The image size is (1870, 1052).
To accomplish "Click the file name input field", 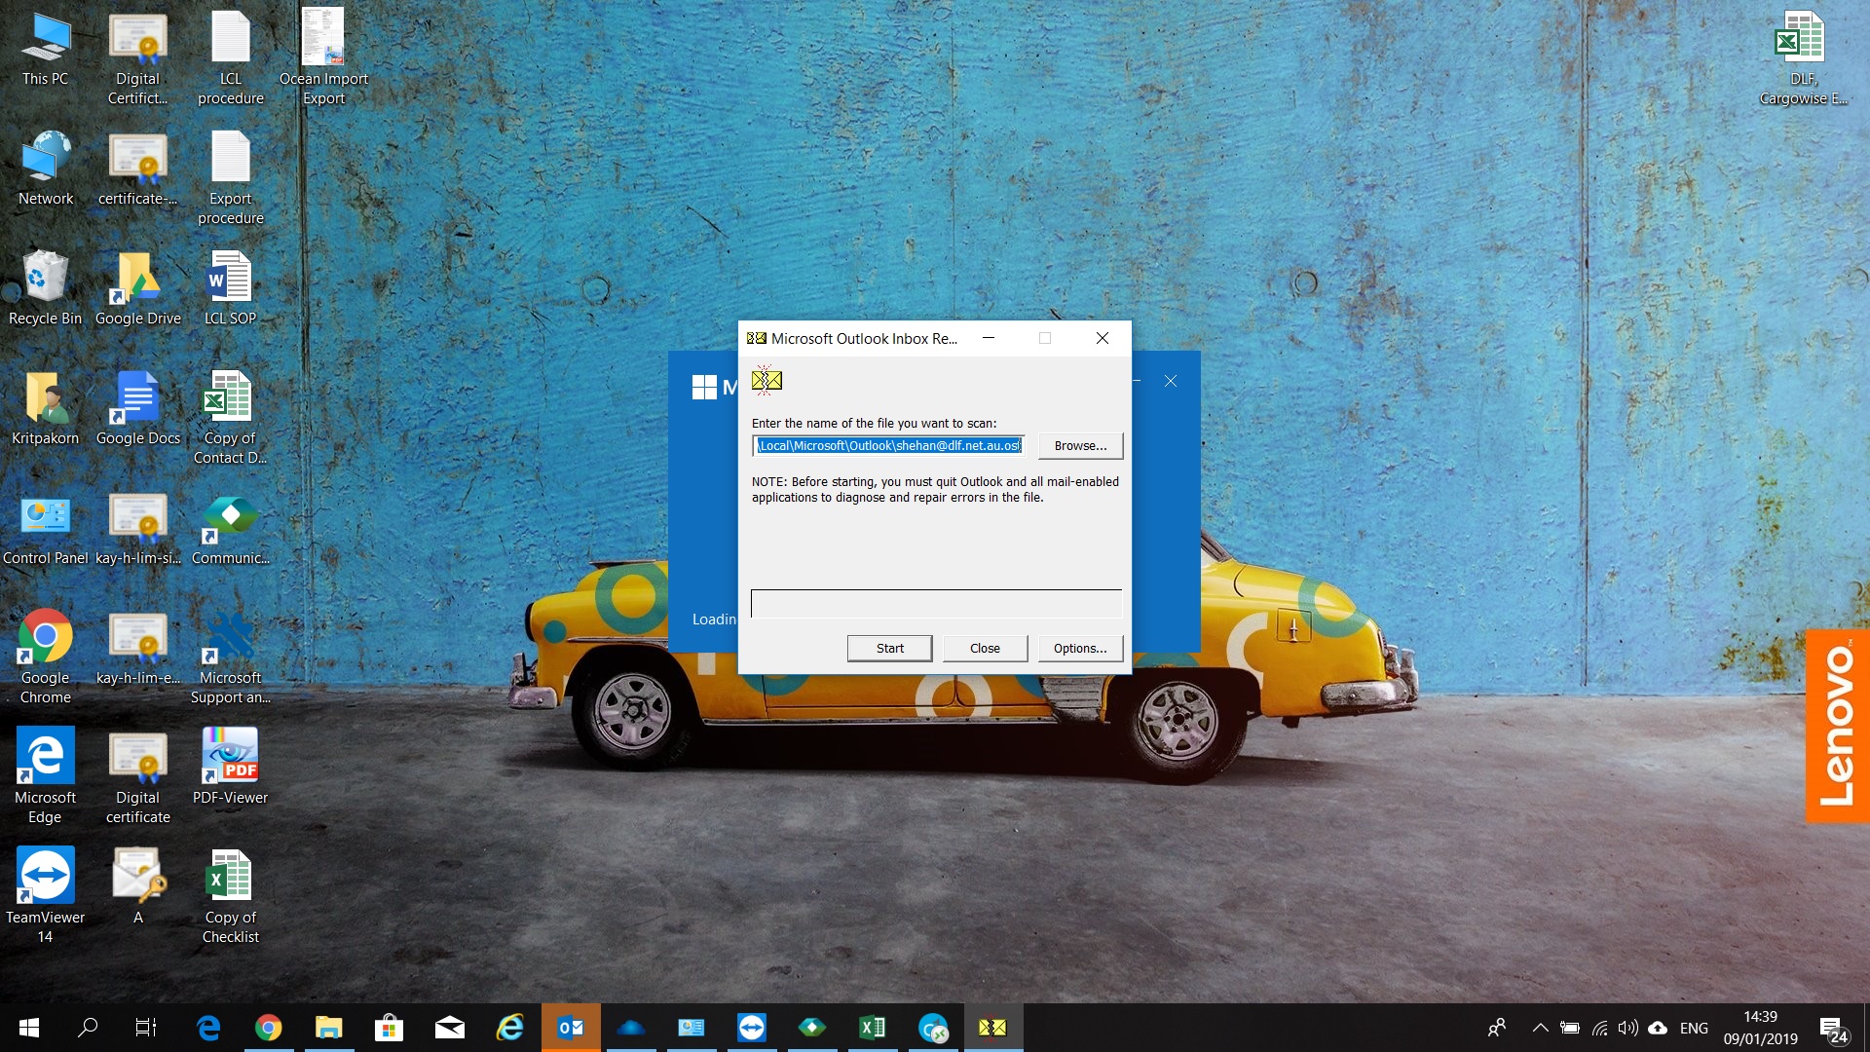I will (x=888, y=445).
